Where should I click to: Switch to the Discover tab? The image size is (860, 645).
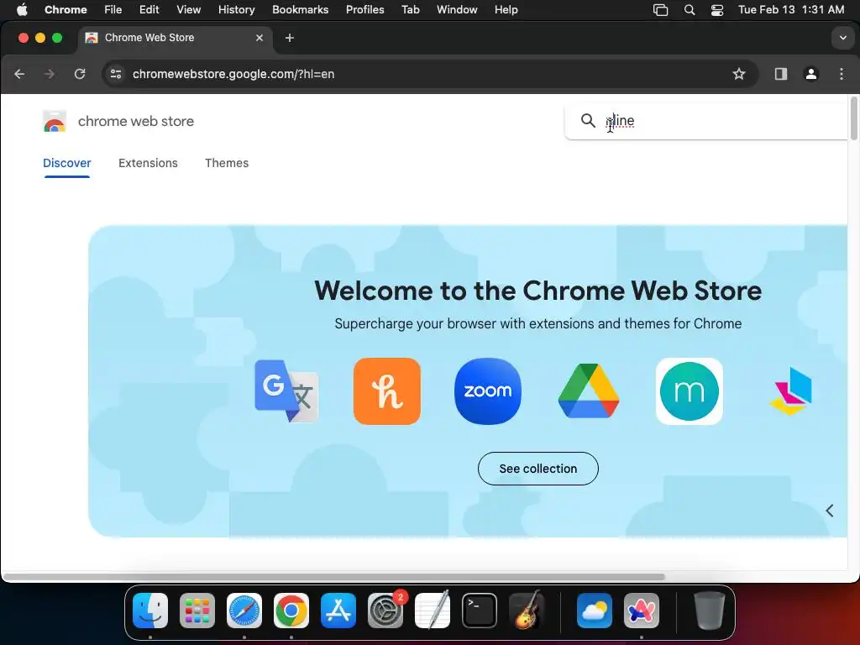(x=67, y=164)
